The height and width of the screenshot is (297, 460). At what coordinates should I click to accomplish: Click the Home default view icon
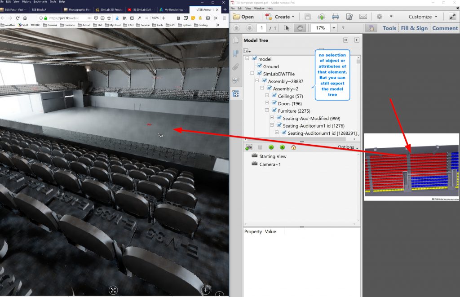point(293,147)
